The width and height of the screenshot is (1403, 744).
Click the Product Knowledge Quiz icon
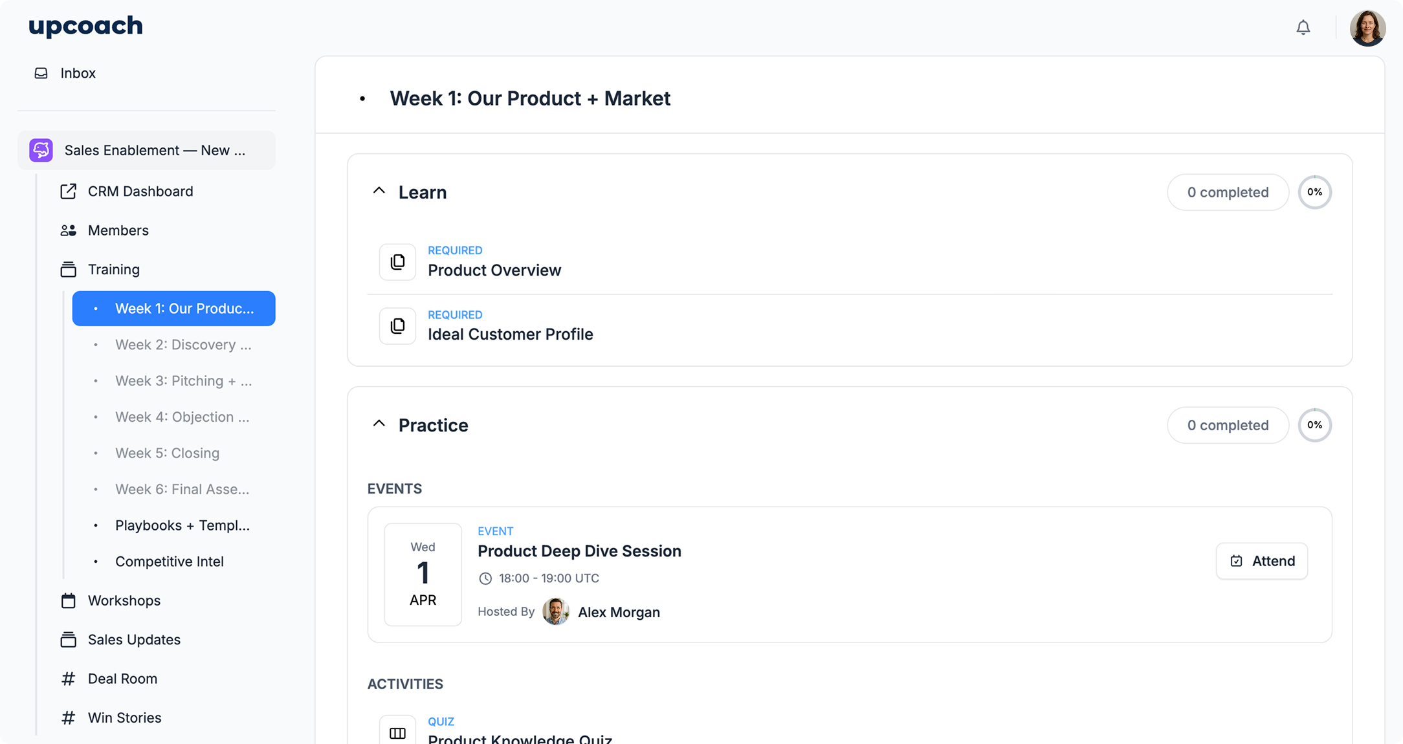[397, 732]
